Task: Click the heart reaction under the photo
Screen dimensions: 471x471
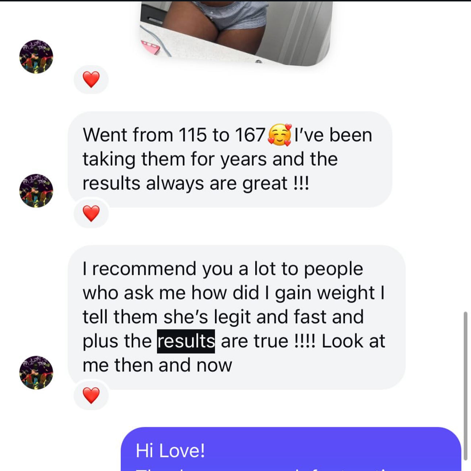Action: point(91,80)
